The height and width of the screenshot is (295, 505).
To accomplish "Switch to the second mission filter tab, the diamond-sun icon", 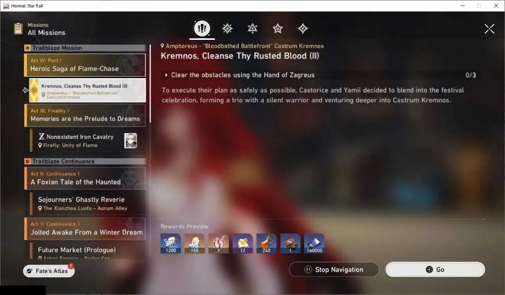I will click(x=227, y=29).
